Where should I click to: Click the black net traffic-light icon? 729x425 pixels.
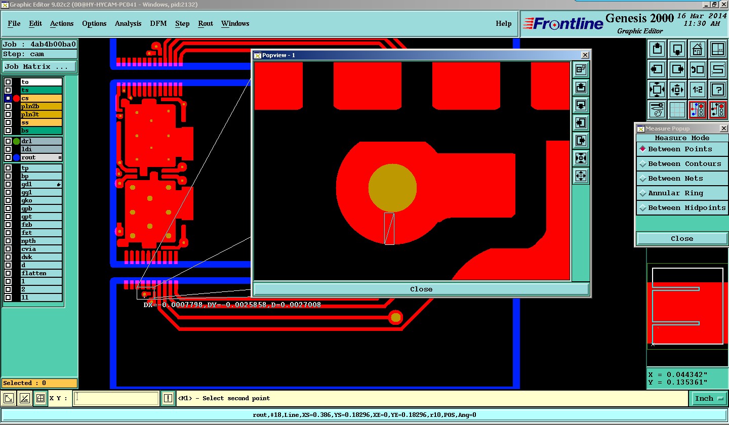click(718, 110)
